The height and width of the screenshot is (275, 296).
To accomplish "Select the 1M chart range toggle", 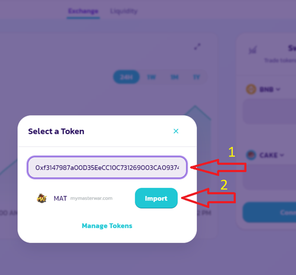I will point(175,77).
